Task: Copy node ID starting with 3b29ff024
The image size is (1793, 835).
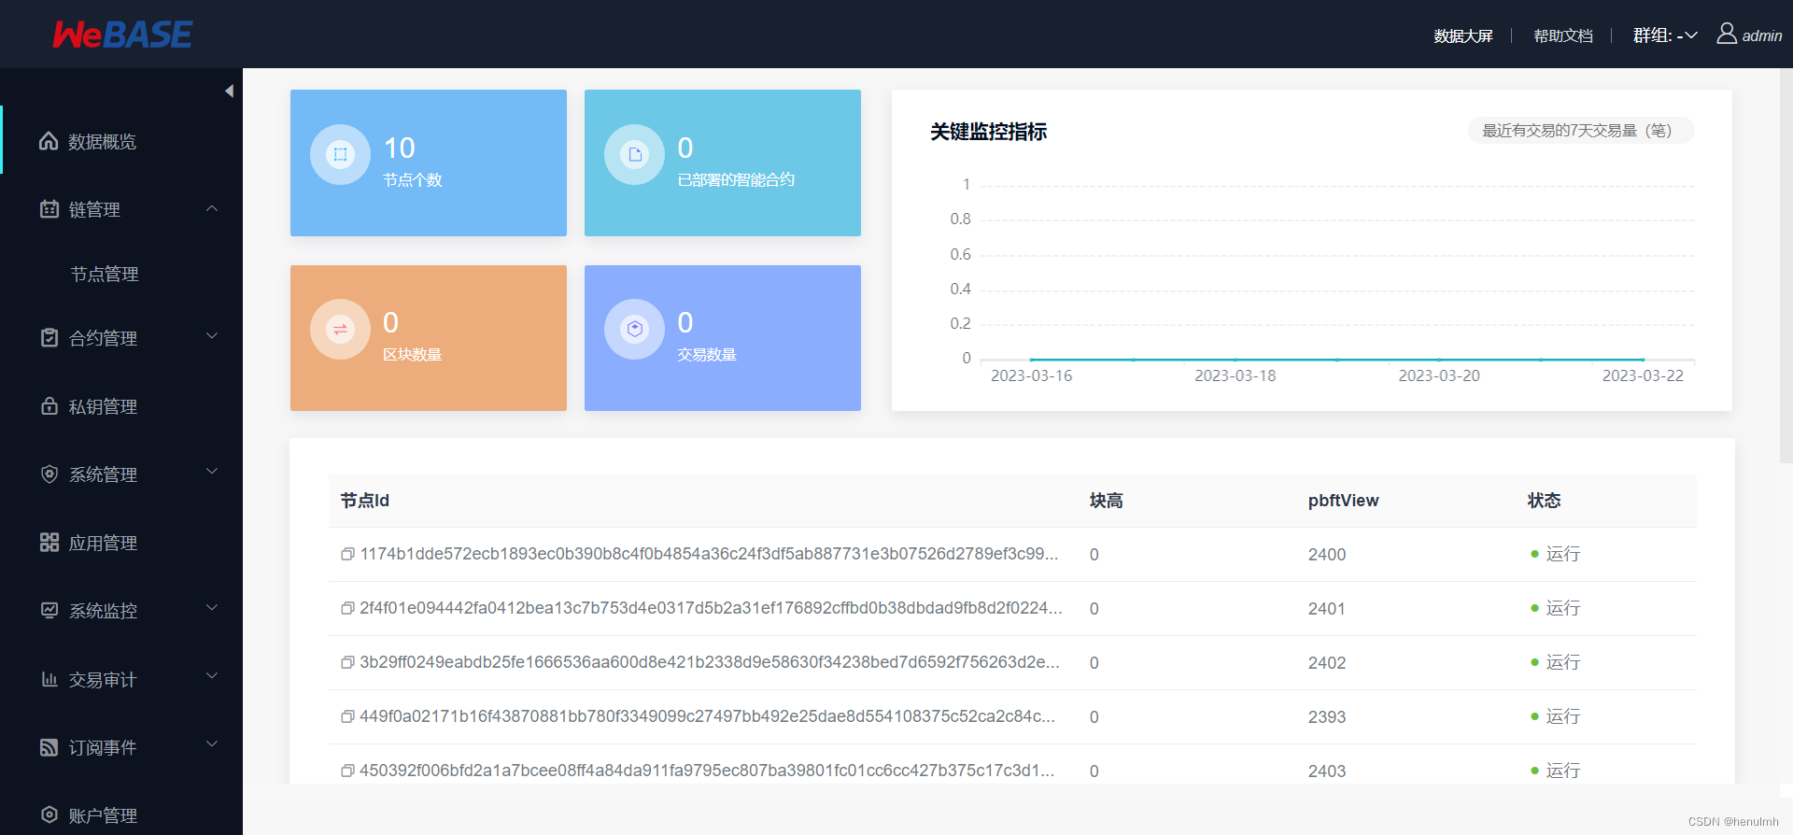Action: pyautogui.click(x=347, y=662)
